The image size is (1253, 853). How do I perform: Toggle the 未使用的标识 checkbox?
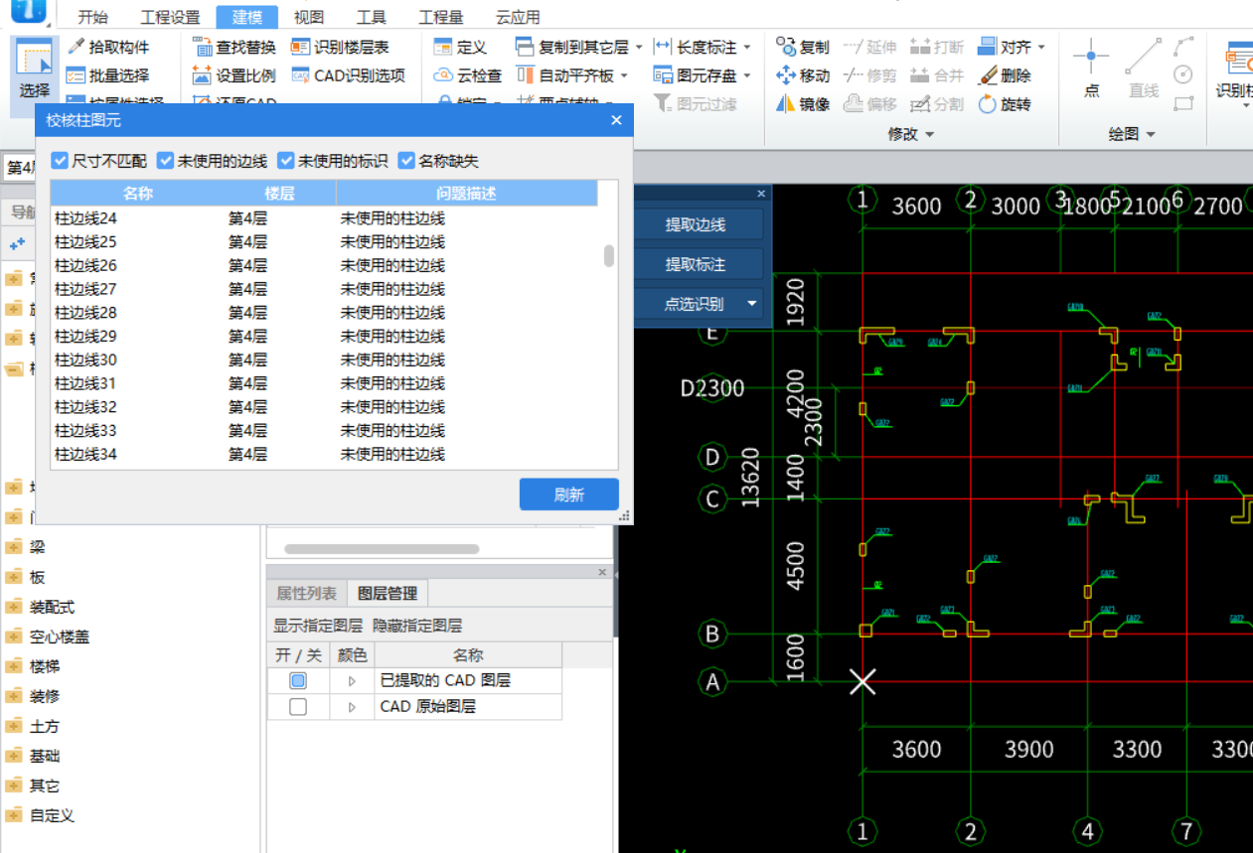coord(286,160)
